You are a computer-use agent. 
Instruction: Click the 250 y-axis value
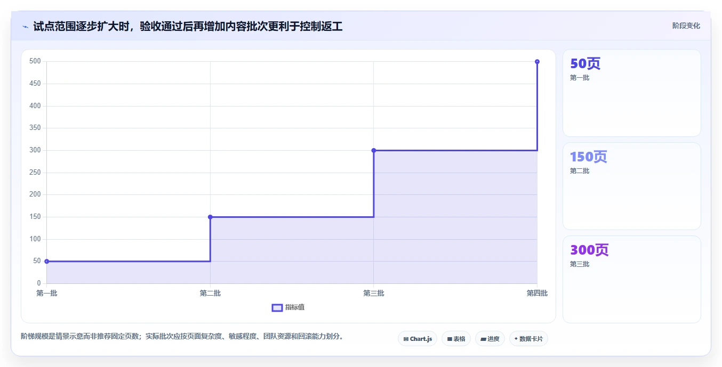coord(35,172)
